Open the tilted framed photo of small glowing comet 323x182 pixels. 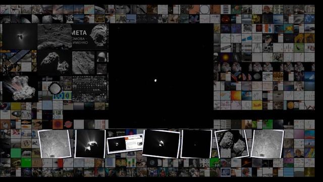click(161, 144)
